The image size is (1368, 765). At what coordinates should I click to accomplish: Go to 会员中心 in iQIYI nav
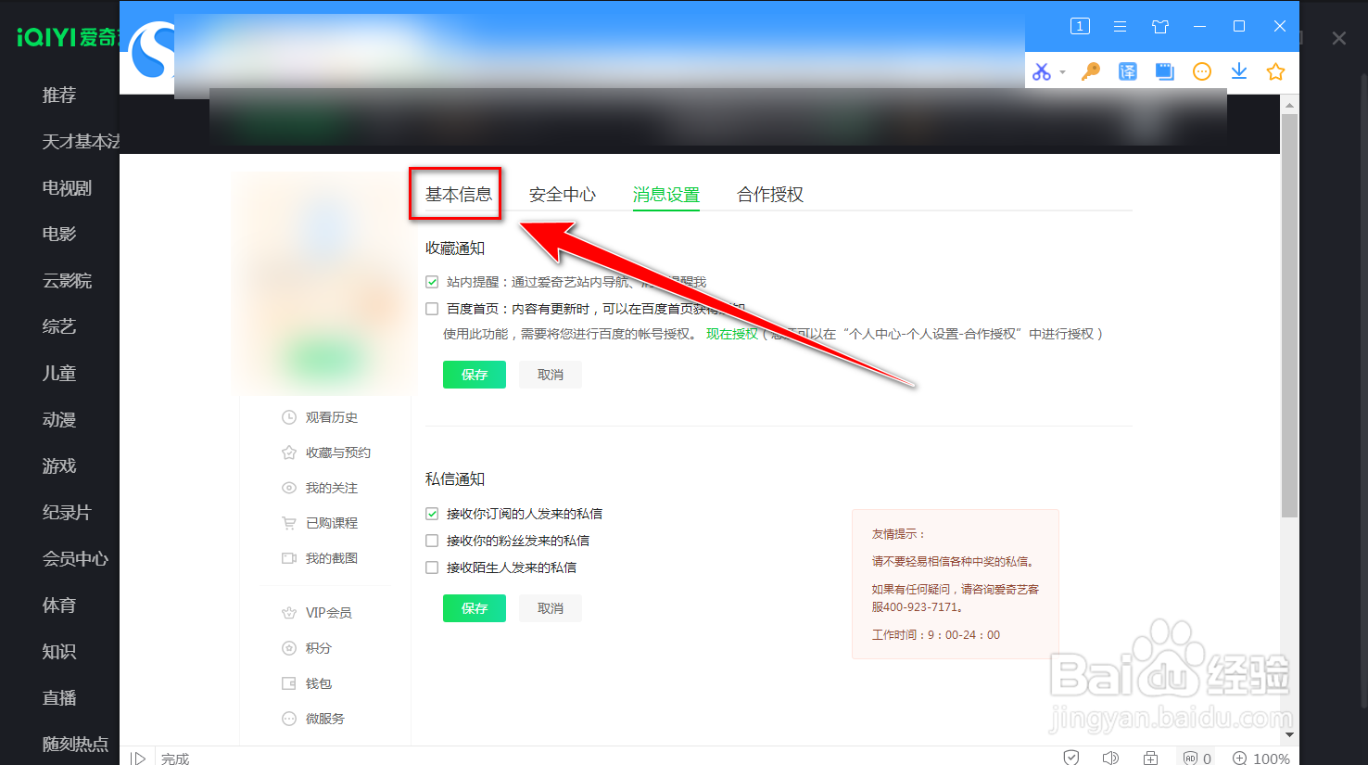[76, 559]
